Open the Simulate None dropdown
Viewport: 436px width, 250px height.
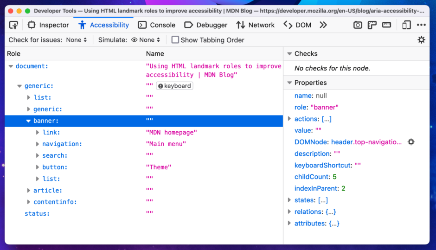click(146, 40)
